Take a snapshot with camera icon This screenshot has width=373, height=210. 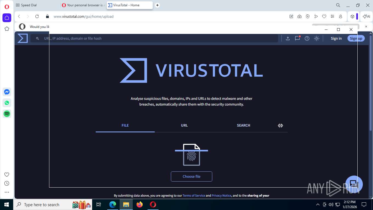[299, 16]
